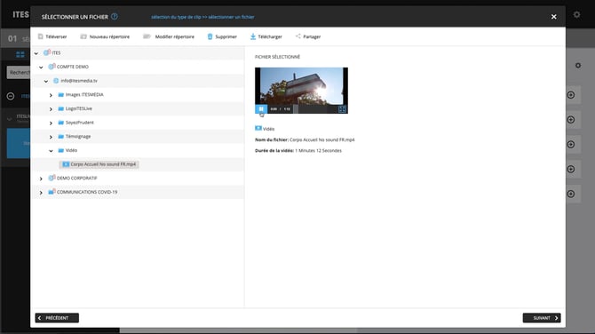
Task: Click Modifier répertoire in the toolbar
Action: pos(169,36)
